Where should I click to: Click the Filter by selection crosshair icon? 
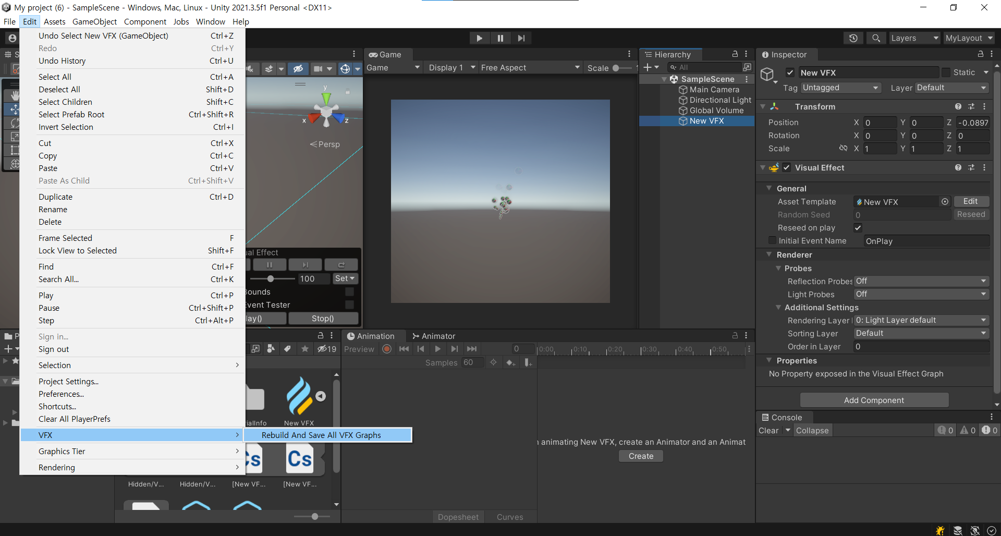[x=493, y=362]
